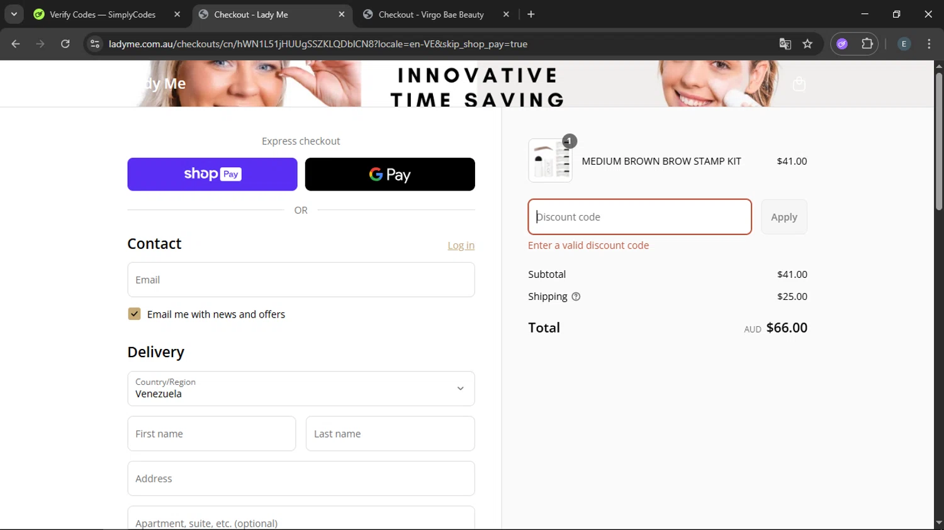Focus the Apartment, suite field

coord(301,519)
